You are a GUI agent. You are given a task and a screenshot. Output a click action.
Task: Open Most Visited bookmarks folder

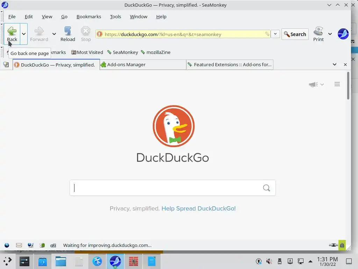point(87,53)
